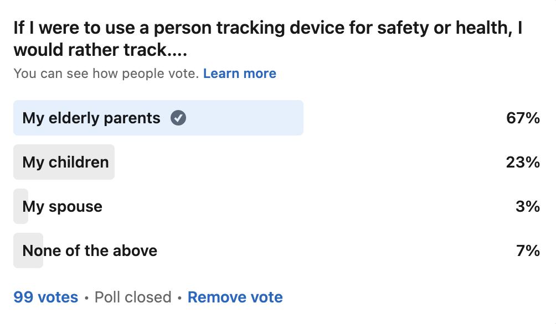Click the 67% result percentage

coord(523,118)
